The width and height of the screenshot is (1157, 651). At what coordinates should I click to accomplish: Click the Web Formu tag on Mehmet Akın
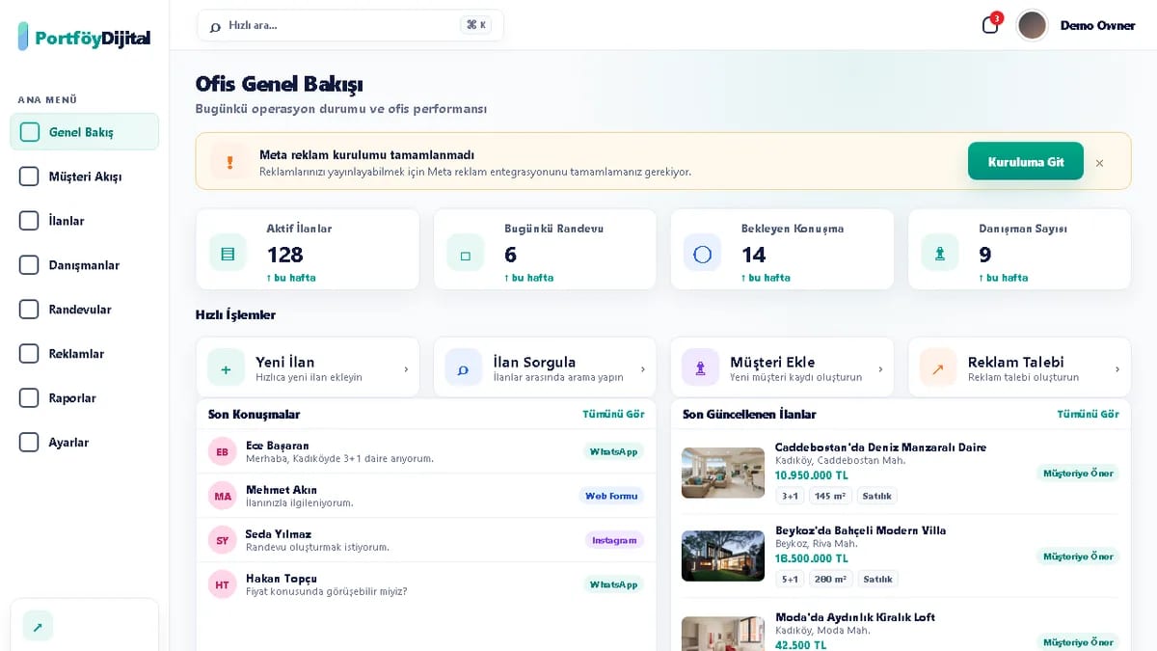611,496
